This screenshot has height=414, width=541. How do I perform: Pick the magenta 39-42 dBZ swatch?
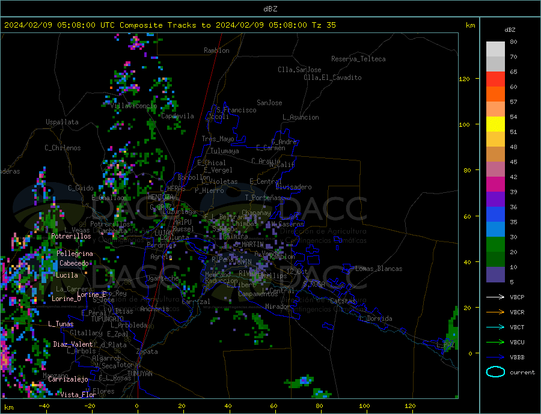495,184
